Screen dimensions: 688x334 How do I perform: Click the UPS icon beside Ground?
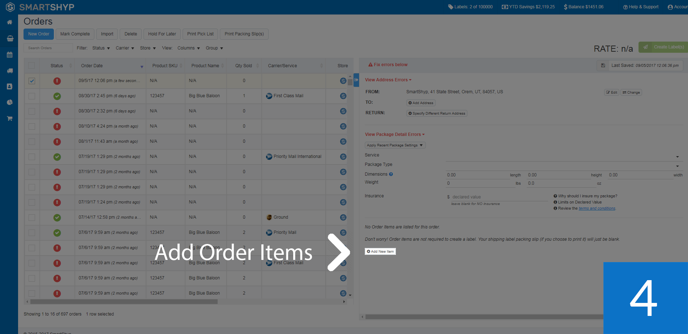coord(269,217)
